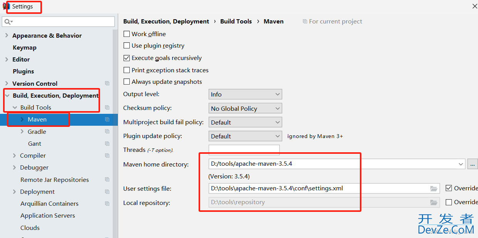Open the Checksum policy dropdown
Screen dimensions: 478x238
245,108
